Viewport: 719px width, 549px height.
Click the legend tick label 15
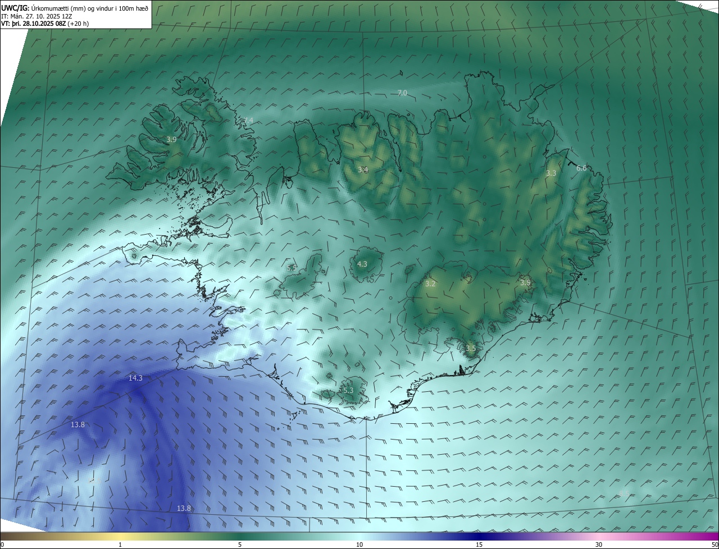click(479, 545)
